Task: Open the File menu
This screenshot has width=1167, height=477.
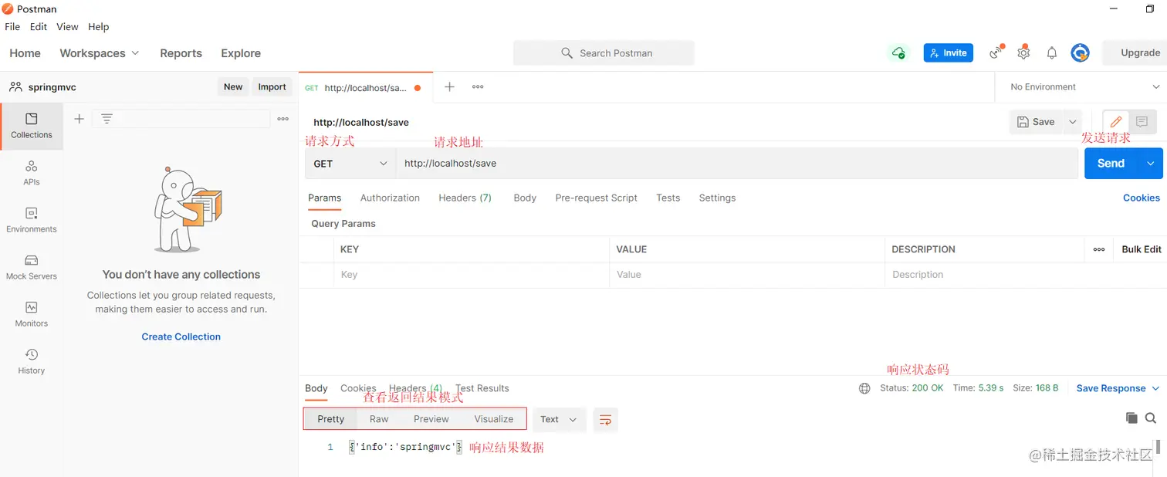Action: click(x=12, y=26)
